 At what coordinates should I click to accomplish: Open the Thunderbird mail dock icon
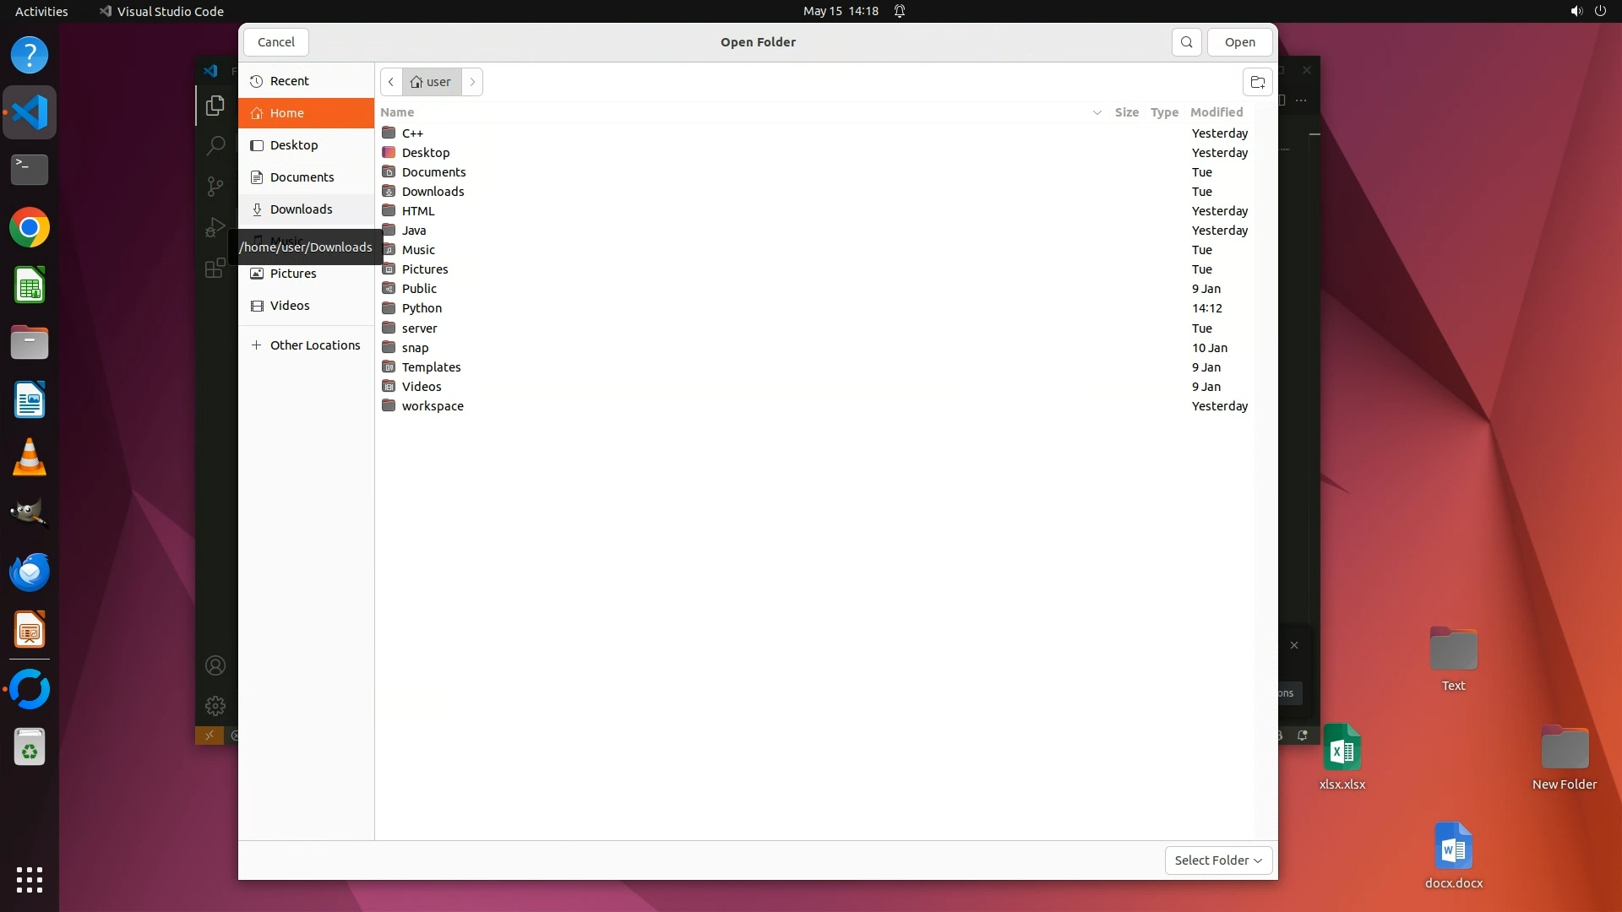[30, 573]
